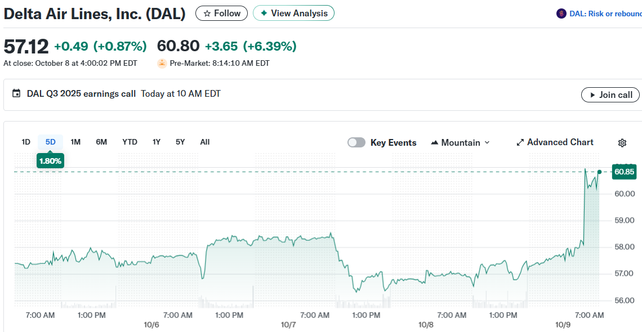Click the play icon in Join call

pos(592,95)
